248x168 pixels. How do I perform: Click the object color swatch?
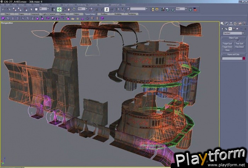coord(243,58)
